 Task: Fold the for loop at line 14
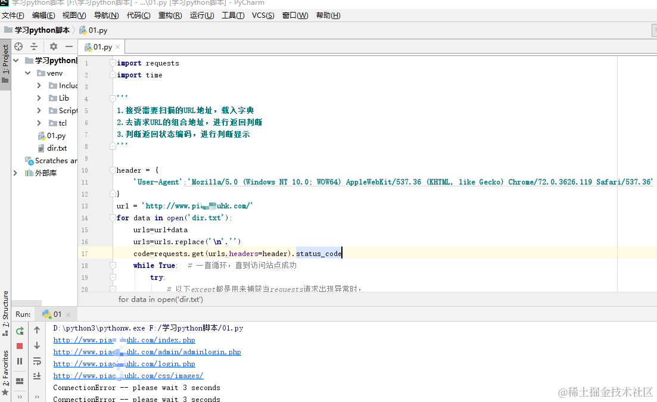(x=113, y=218)
